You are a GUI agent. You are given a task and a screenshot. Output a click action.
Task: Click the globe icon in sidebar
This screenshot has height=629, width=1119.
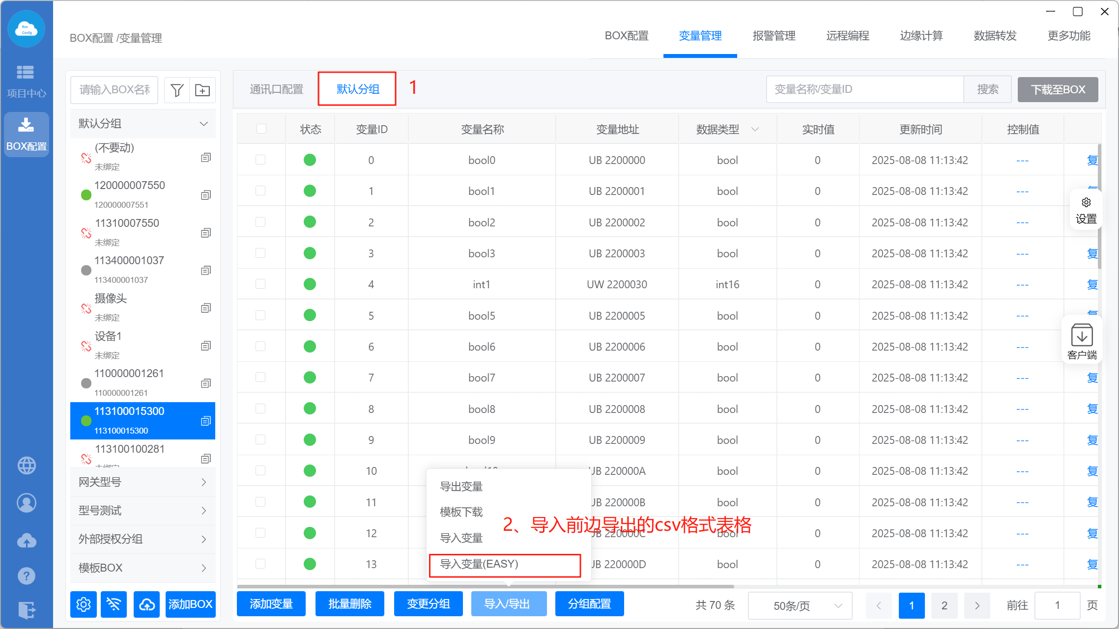point(27,465)
